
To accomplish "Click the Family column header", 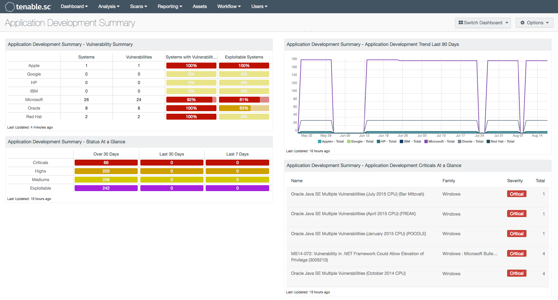I will coord(448,181).
